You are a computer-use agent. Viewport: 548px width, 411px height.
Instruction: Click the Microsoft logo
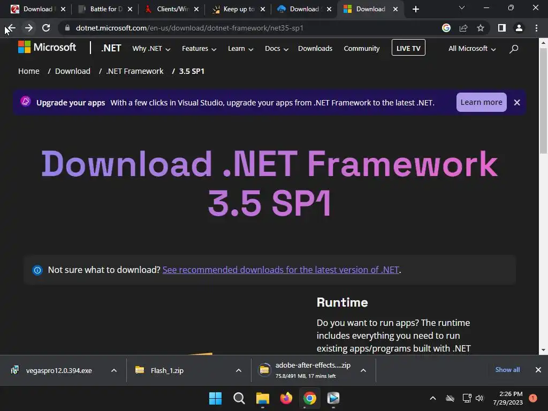pyautogui.click(x=47, y=47)
